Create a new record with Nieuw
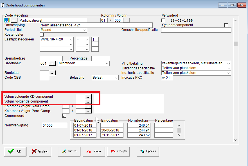Screen dimensions: 248x166 (94, 151)
